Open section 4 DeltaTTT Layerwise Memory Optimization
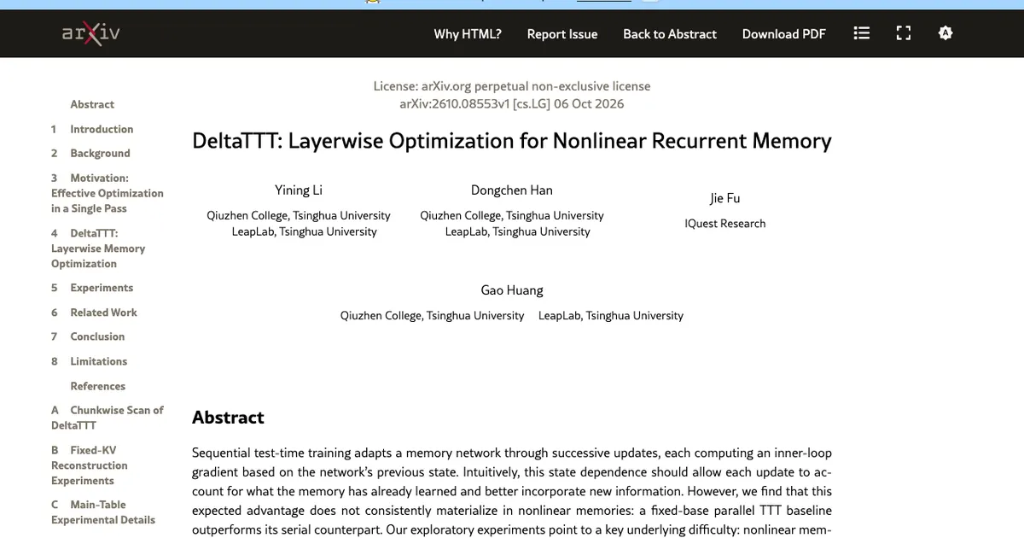The height and width of the screenshot is (538, 1024). [x=98, y=249]
